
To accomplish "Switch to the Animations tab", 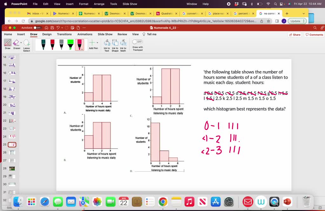I will pyautogui.click(x=85, y=34).
